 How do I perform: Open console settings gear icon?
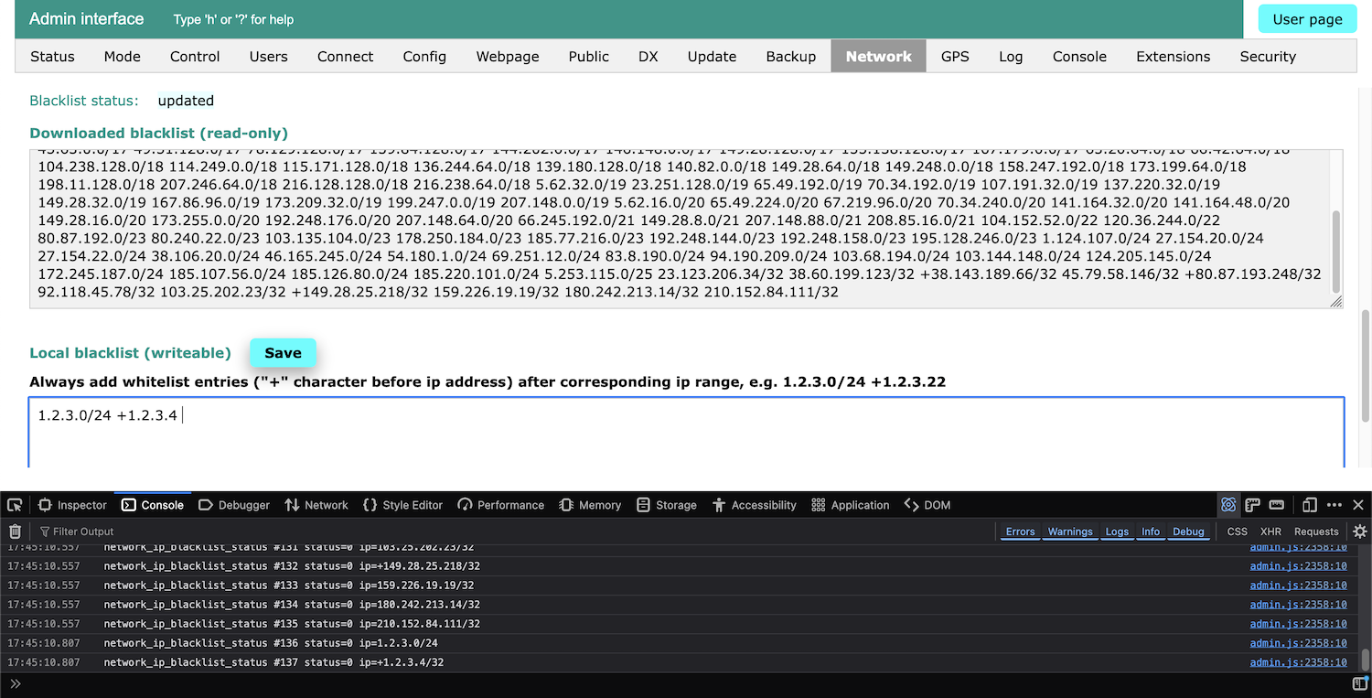[x=1359, y=532]
